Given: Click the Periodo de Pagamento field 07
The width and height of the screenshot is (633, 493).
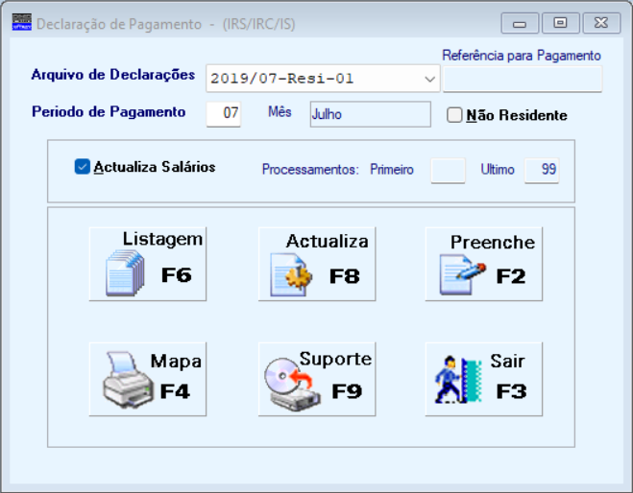Looking at the screenshot, I should [x=224, y=114].
